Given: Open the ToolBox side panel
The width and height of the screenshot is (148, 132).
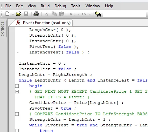Looking at the screenshot, I should 3,29.
